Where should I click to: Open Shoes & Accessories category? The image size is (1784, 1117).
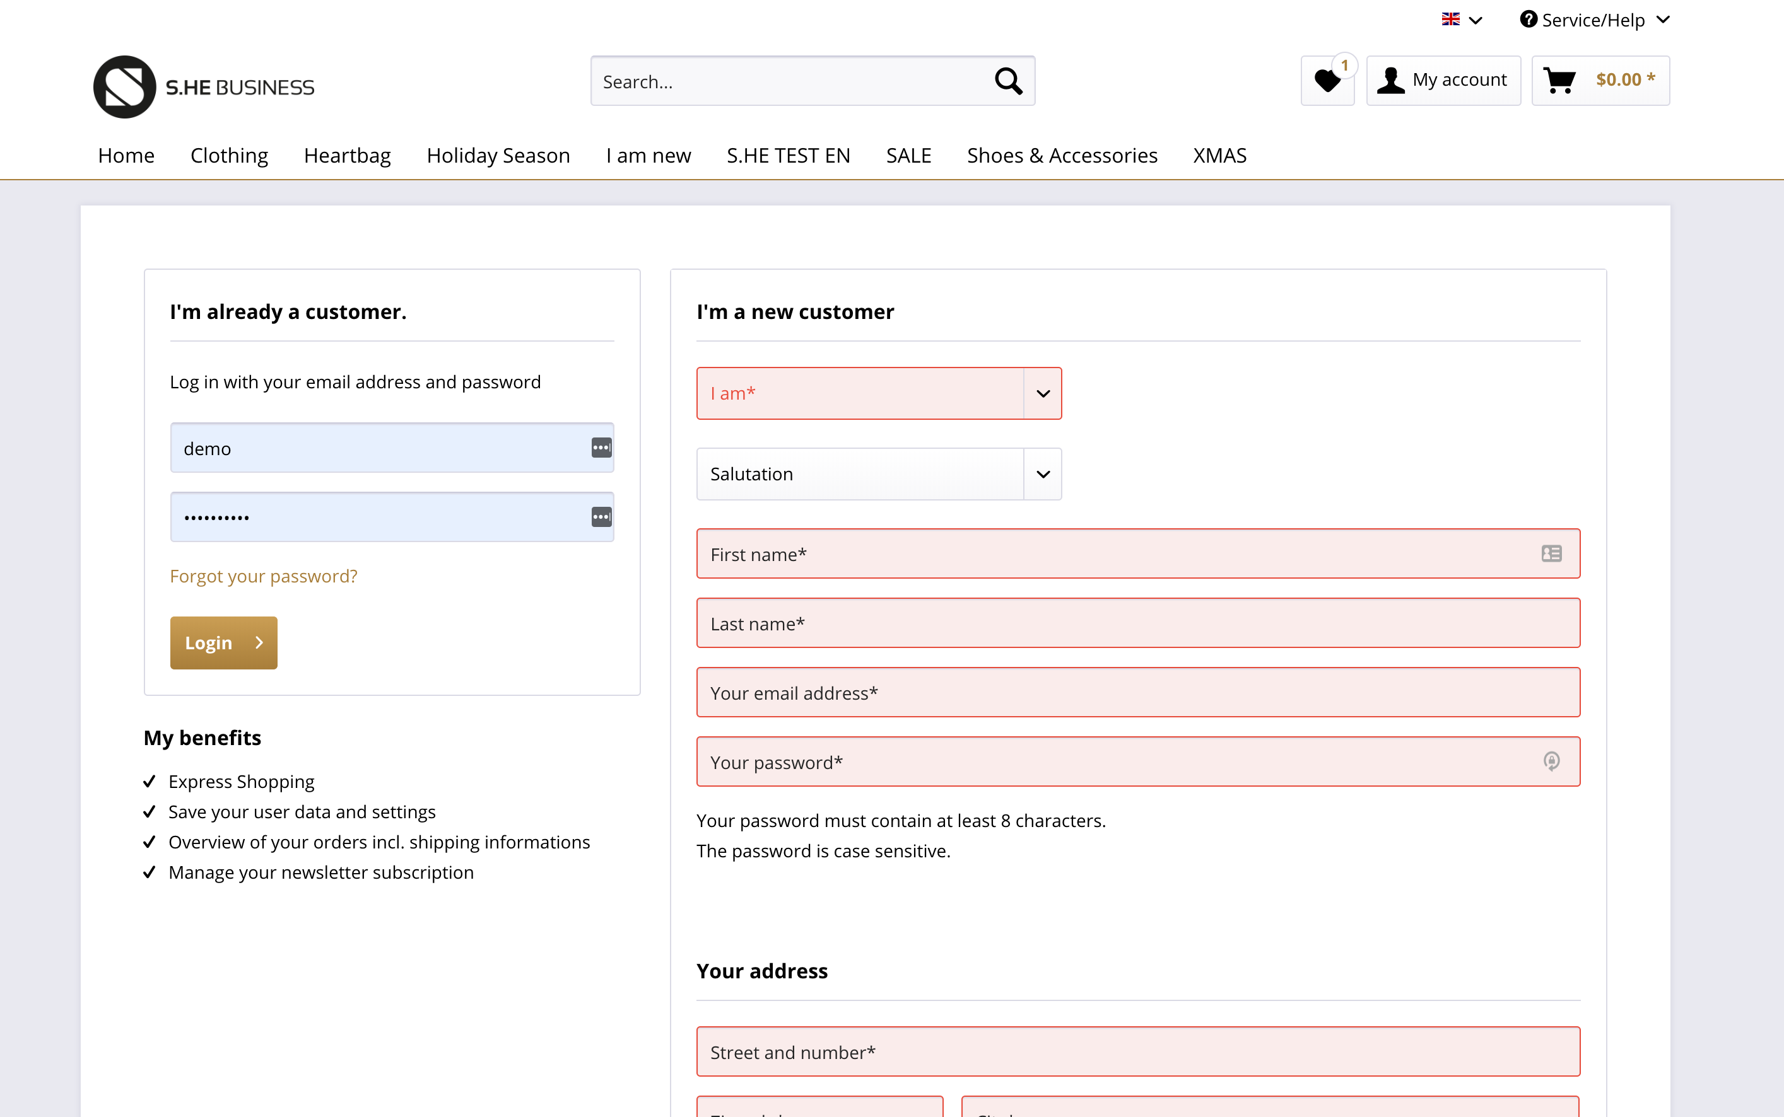(1062, 155)
